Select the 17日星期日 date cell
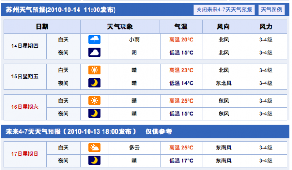 pos(25,154)
